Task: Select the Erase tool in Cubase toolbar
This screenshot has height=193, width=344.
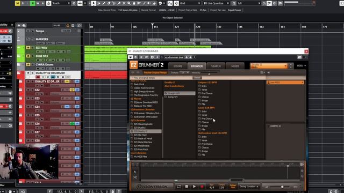Action: [109, 3]
